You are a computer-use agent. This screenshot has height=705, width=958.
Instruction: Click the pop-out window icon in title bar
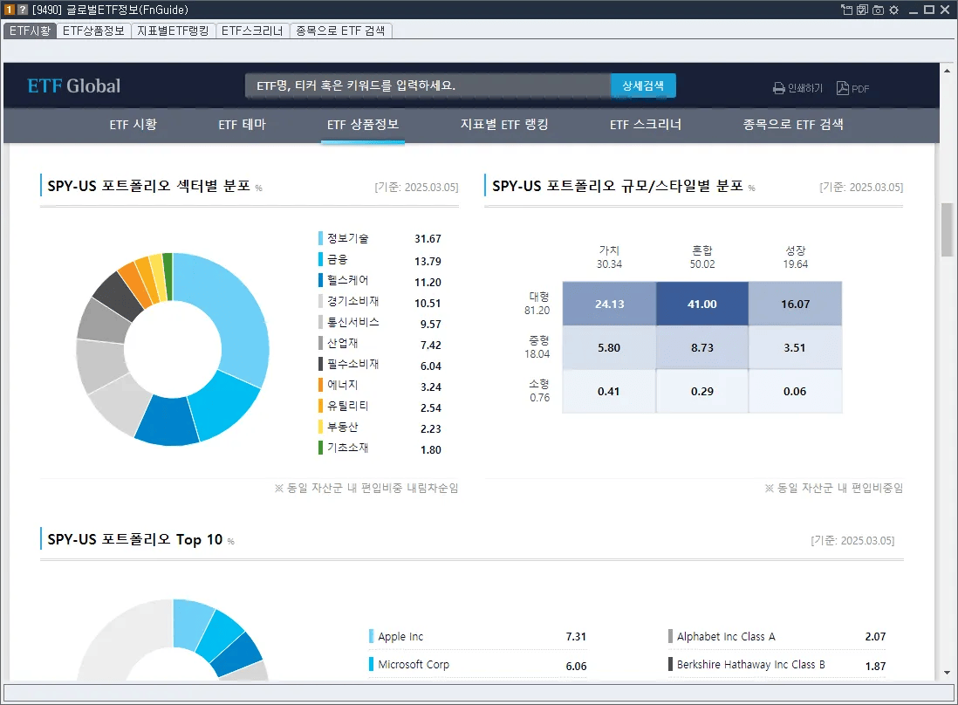click(846, 10)
